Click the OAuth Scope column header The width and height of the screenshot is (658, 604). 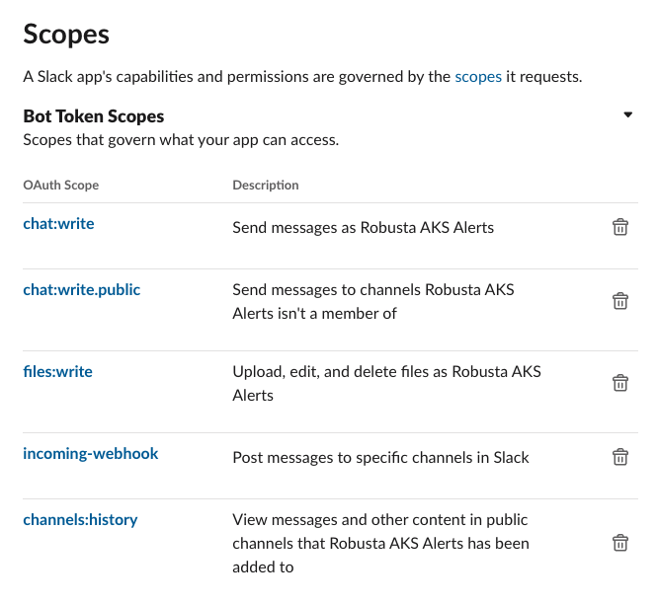click(61, 186)
